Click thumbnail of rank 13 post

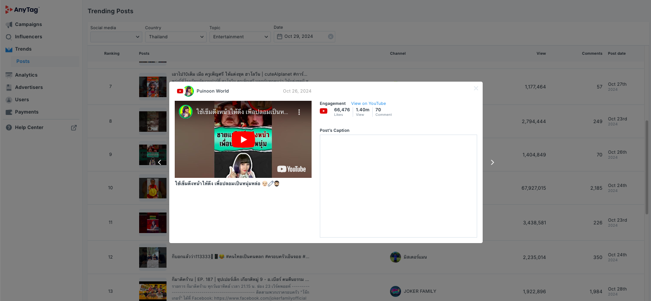(x=153, y=291)
